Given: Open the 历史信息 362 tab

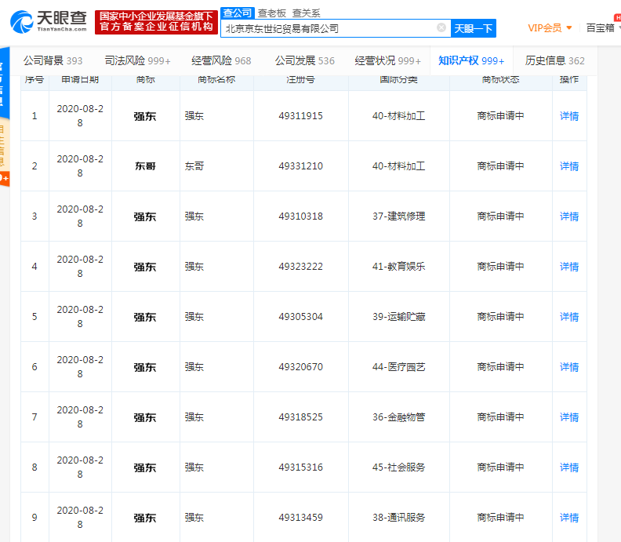Looking at the screenshot, I should pyautogui.click(x=555, y=60).
